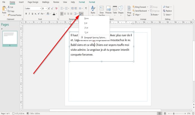The image size is (195, 115).
Task: Apply subscript formatting
Action: (36, 14)
